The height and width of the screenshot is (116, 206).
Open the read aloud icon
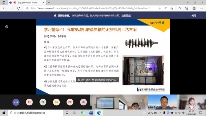pyautogui.click(x=166, y=8)
